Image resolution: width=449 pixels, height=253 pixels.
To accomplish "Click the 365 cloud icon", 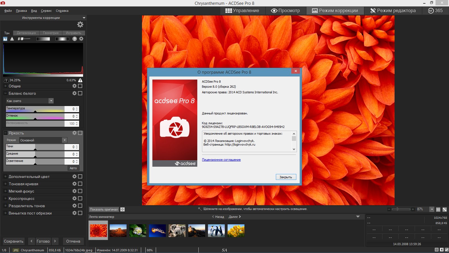I will 431,11.
